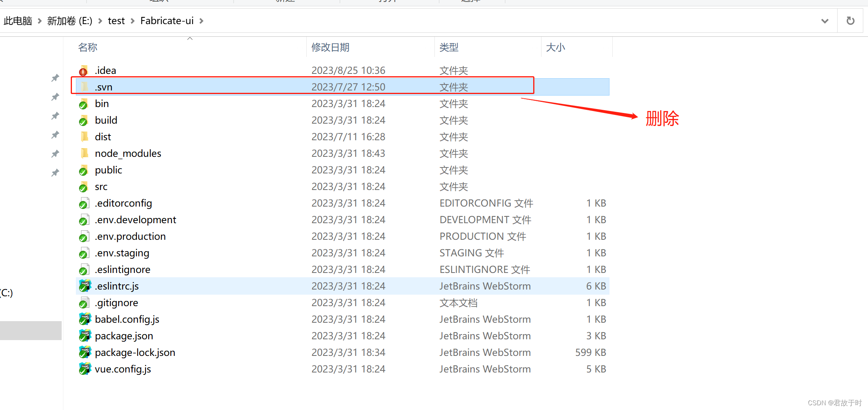Click the 文本文档 type cell
Viewport: 868px width, 410px height.
point(459,303)
